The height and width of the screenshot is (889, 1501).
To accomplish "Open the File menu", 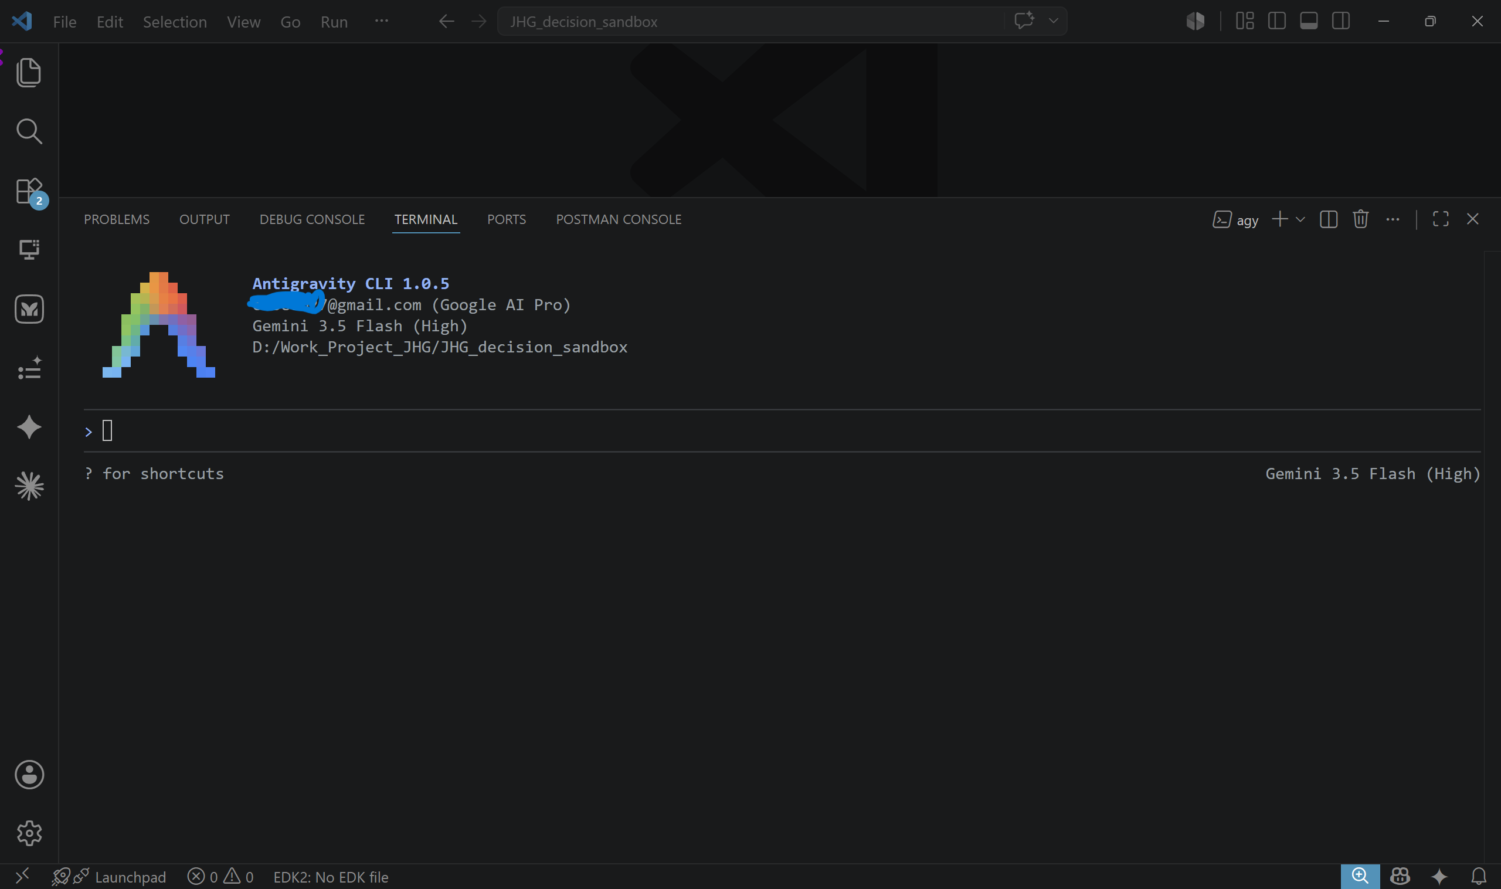I will point(64,22).
